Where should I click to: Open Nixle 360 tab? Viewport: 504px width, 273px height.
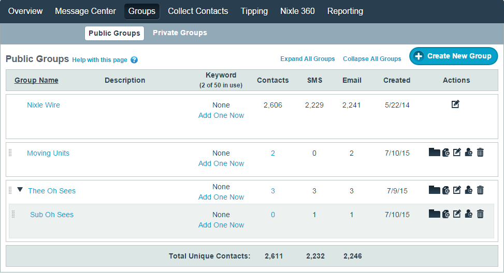[297, 11]
